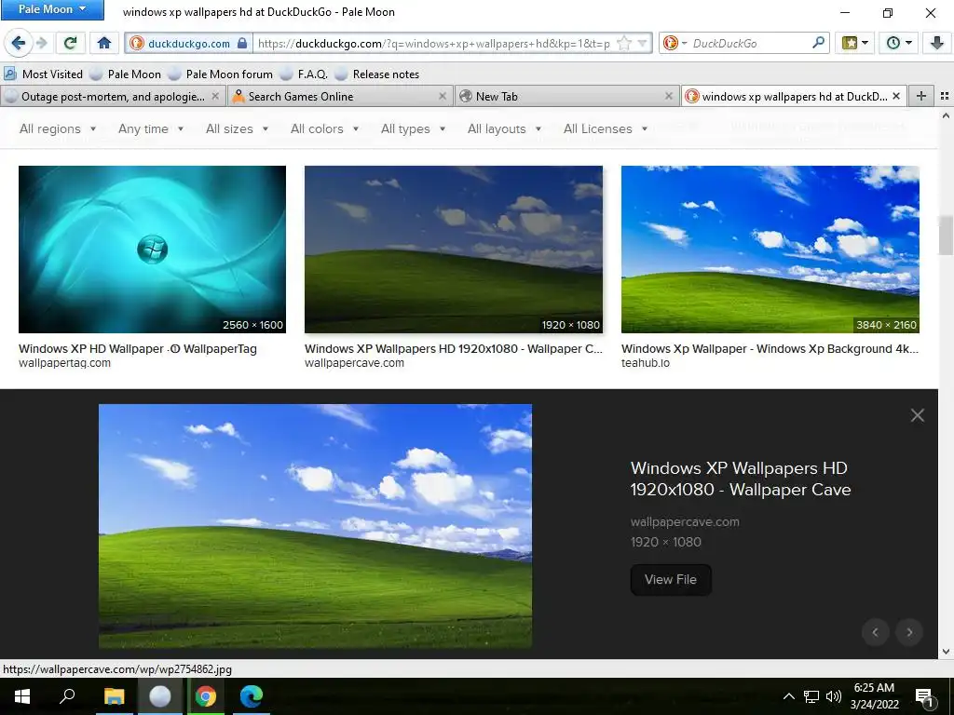954x715 pixels.
Task: Open the downloads arrow button
Action: click(936, 43)
